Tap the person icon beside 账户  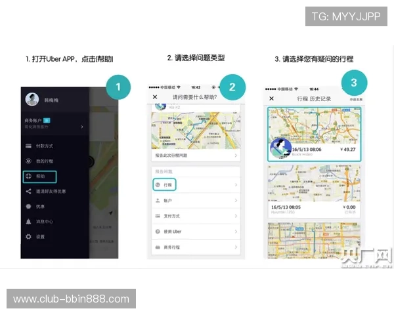pos(158,200)
